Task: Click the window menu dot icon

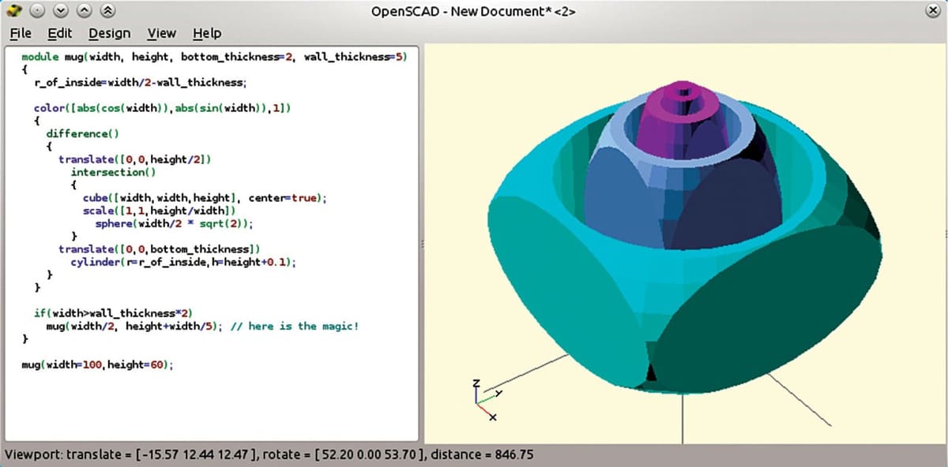Action: click(x=37, y=10)
